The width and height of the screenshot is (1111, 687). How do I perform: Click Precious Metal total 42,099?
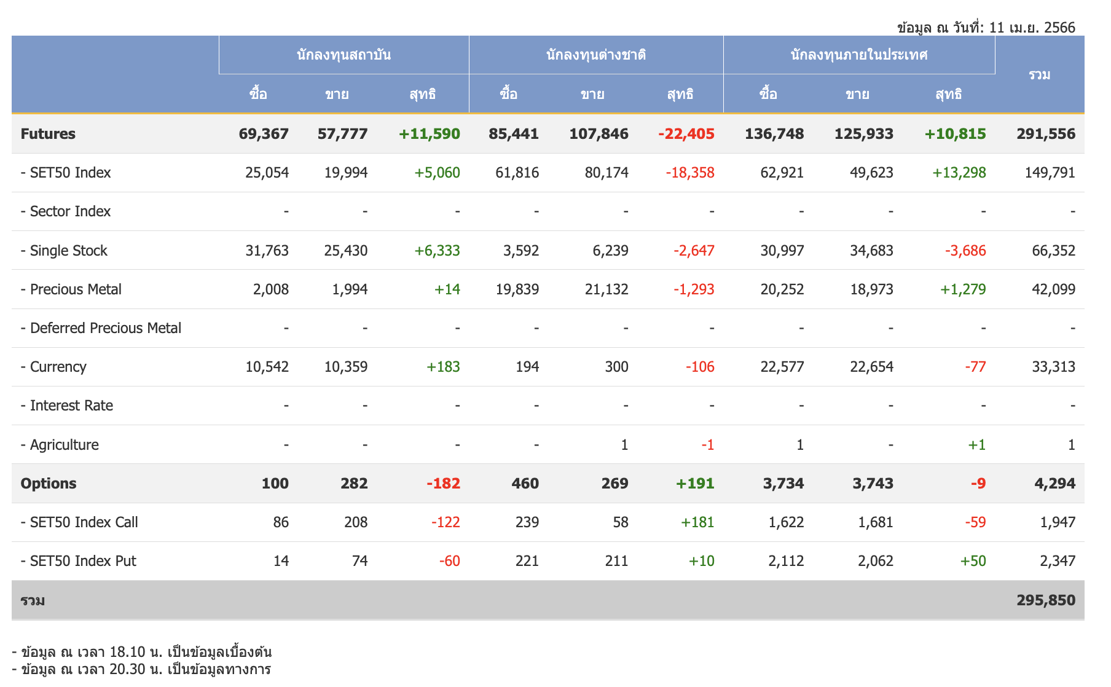click(x=1054, y=289)
